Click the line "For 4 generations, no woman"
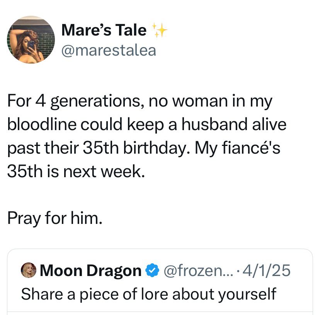 140,102
